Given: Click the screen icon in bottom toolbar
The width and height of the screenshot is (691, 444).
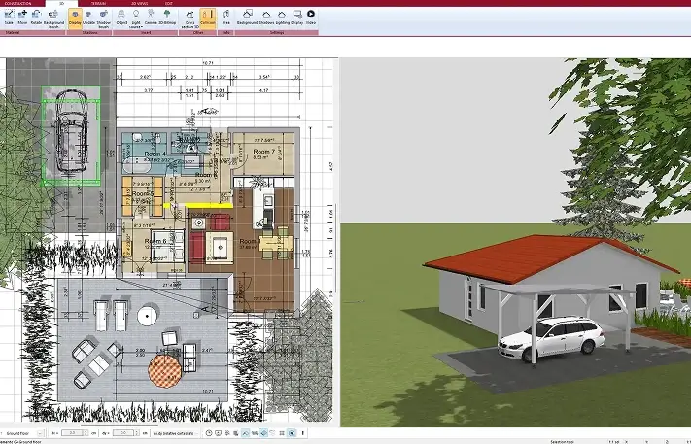Looking at the screenshot, I should point(218,433).
